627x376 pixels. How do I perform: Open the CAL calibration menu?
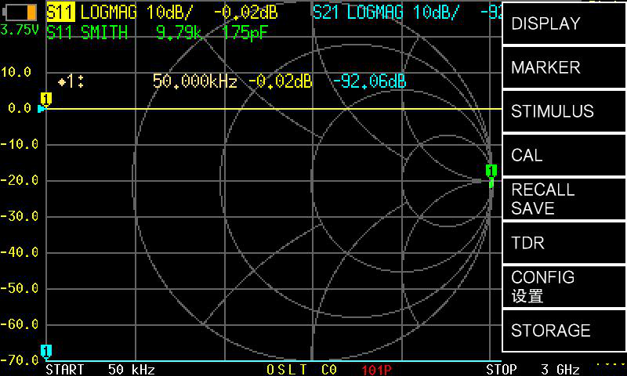click(x=564, y=155)
